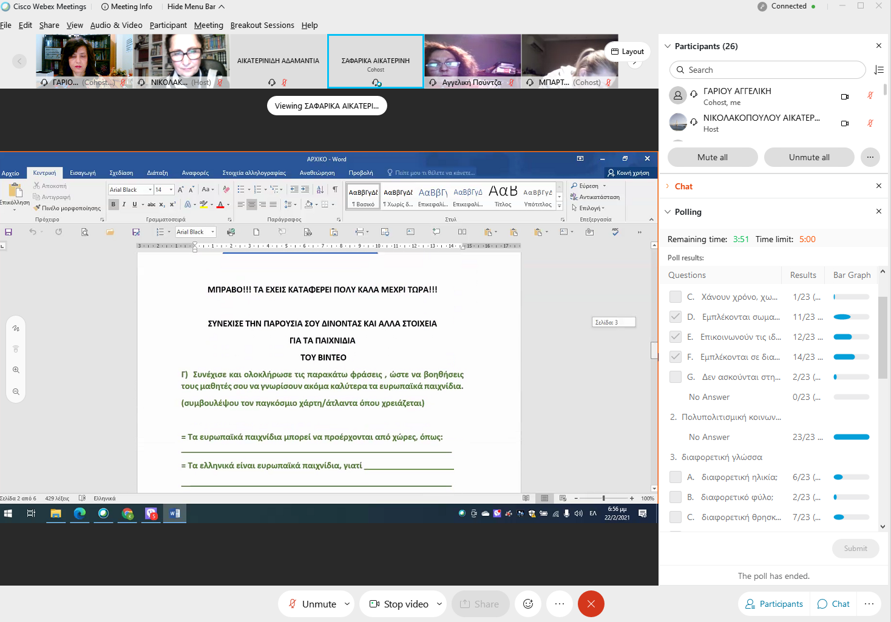The image size is (891, 622).
Task: Open the Breakout Sessions menu
Action: (262, 25)
